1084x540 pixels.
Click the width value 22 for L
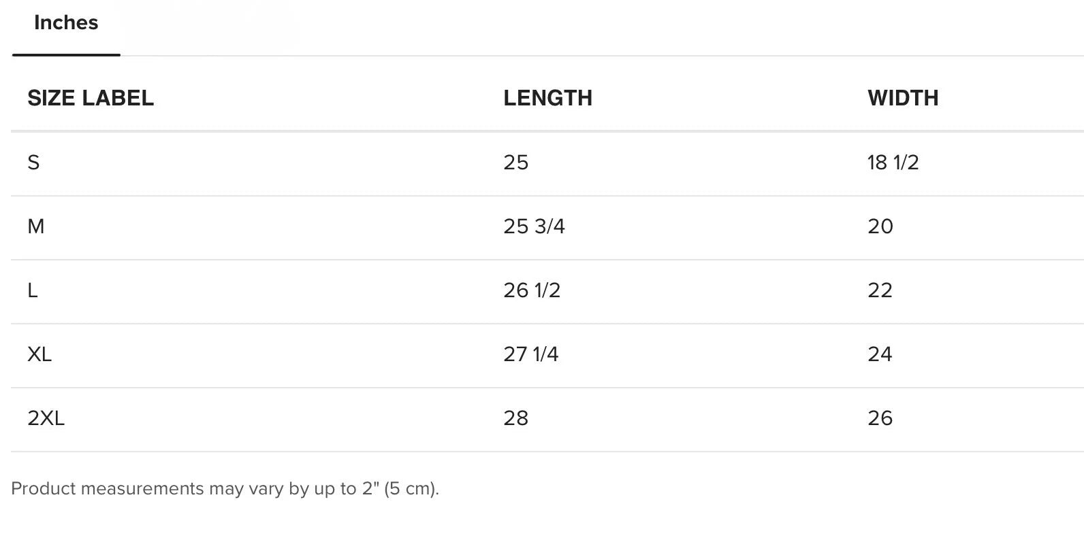pos(880,290)
